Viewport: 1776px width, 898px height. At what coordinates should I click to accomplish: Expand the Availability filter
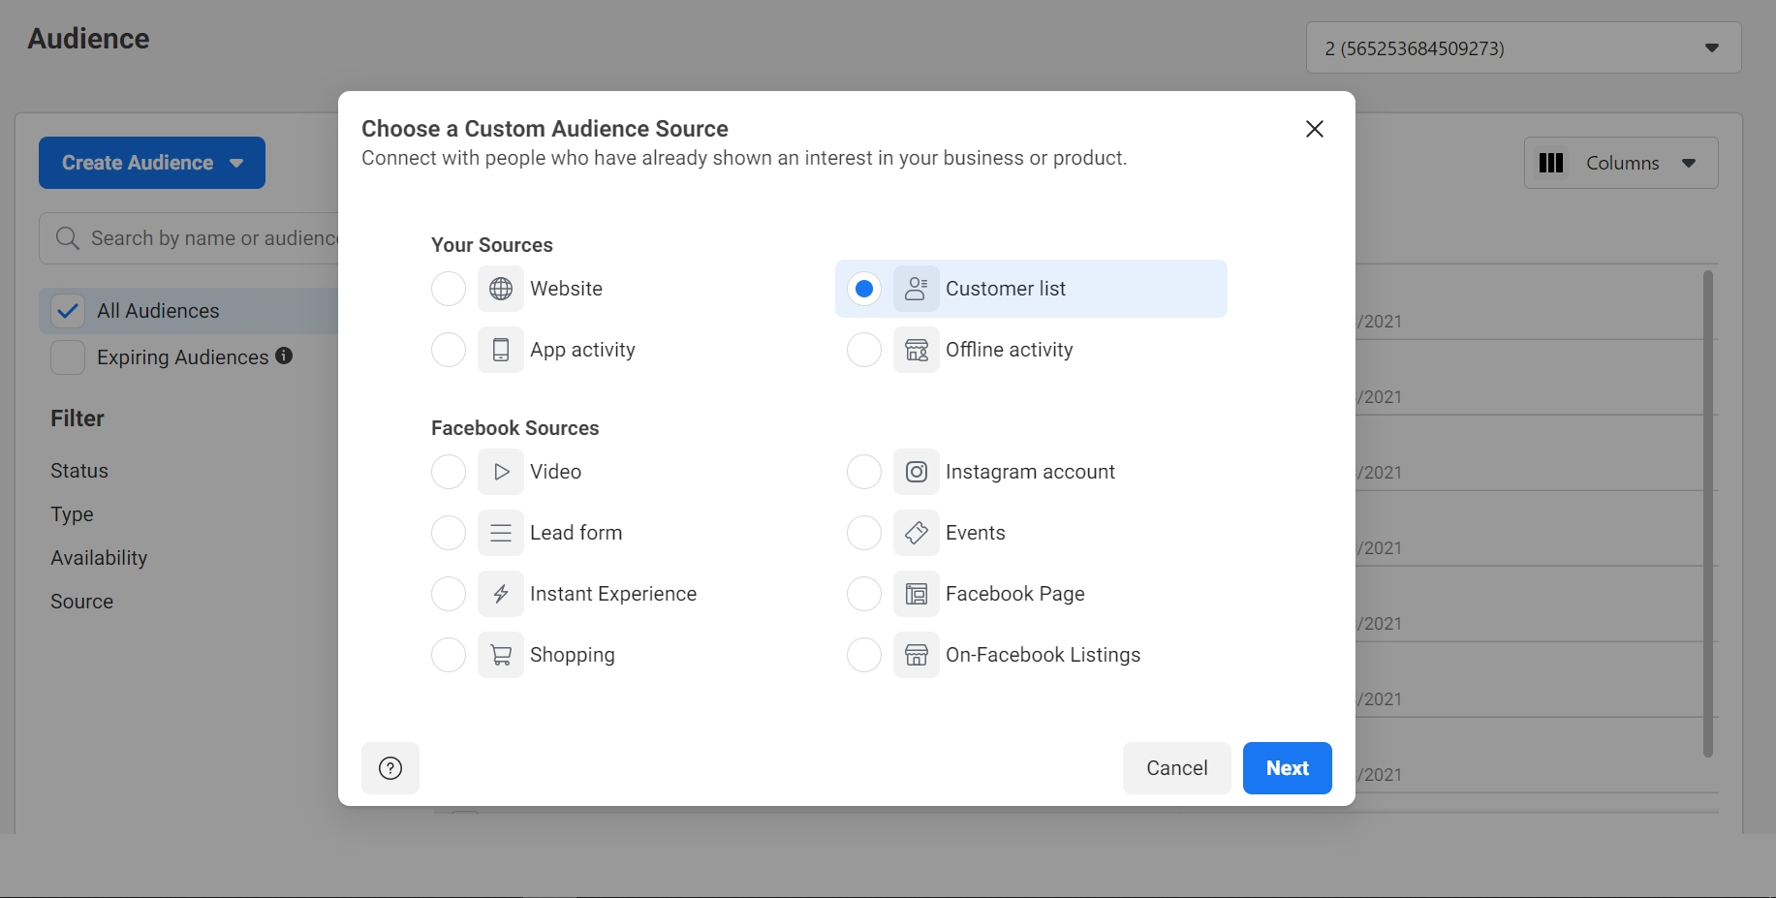pos(99,558)
